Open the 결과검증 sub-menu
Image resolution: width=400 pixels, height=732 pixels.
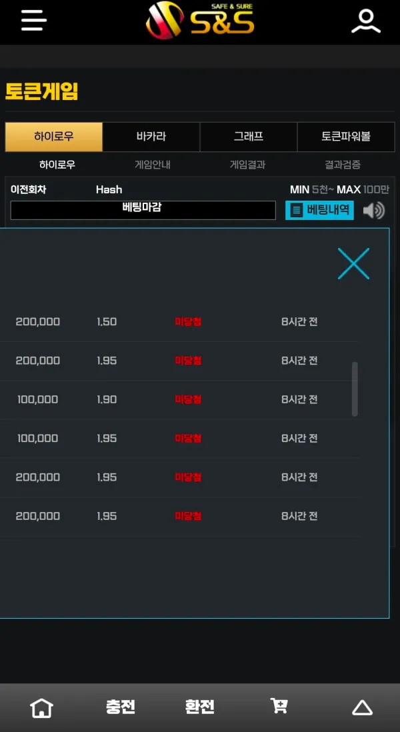point(343,165)
